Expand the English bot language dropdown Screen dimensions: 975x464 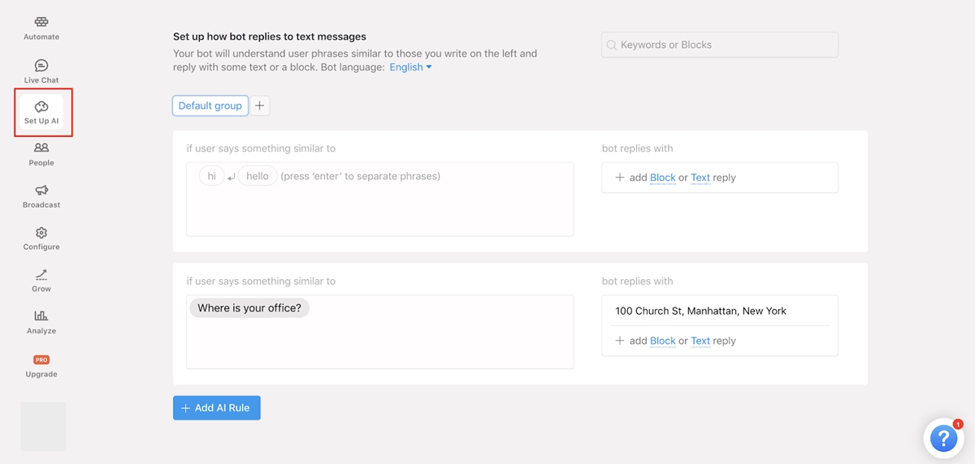(x=410, y=67)
